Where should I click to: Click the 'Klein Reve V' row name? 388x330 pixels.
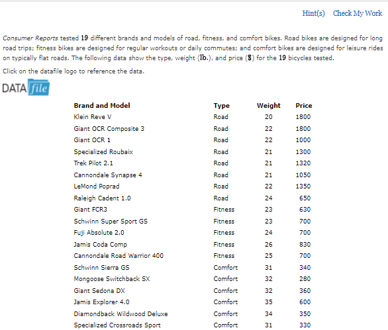coord(93,116)
